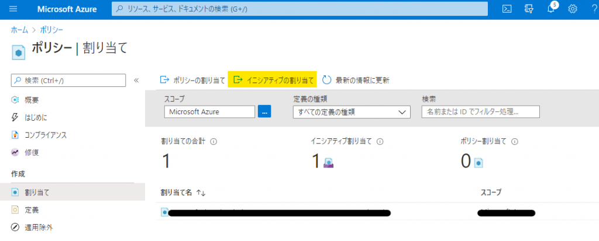Click ポリシーの割り当て button
Viewport: 599px width, 241px height.
(x=192, y=80)
